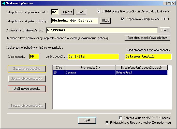Viewport: 177px width, 129px height.
Task: Click Test přístupnosti cílové schránky button
Action: (147, 38)
